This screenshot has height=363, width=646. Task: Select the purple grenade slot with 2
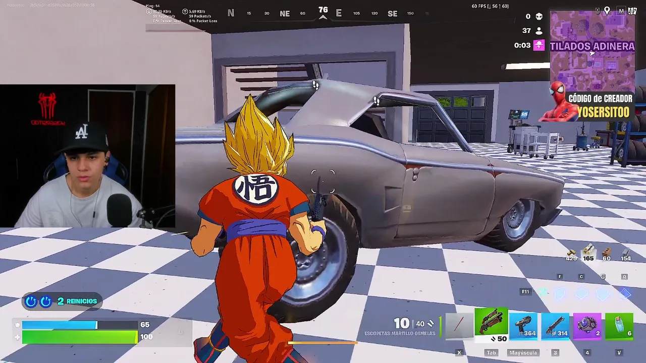(x=587, y=327)
